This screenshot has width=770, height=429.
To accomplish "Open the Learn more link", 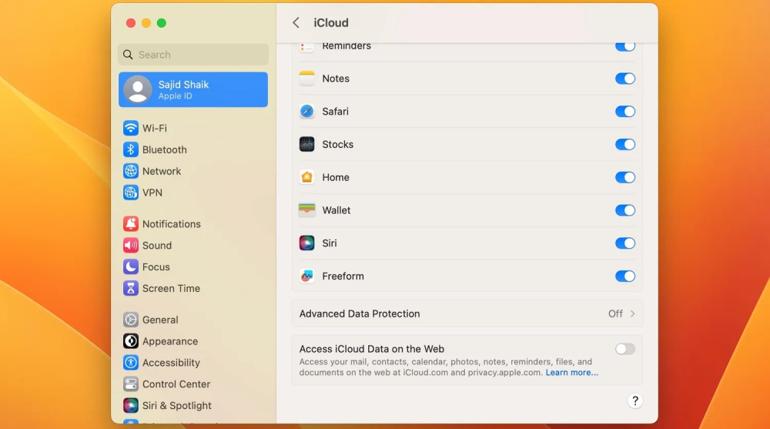I will [571, 373].
